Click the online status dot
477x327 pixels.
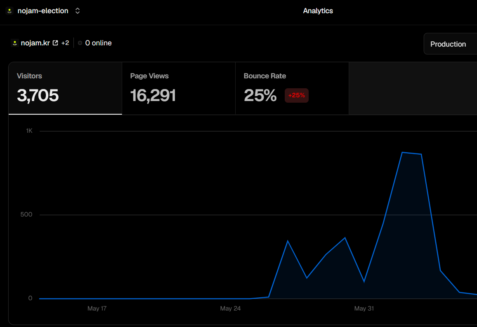80,43
